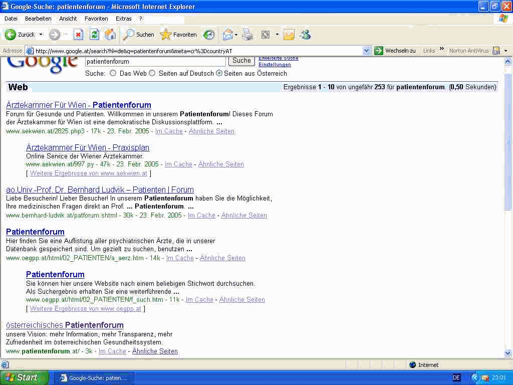Image resolution: width=513 pixels, height=385 pixels.
Task: Open the Datei menu
Action: (11, 19)
